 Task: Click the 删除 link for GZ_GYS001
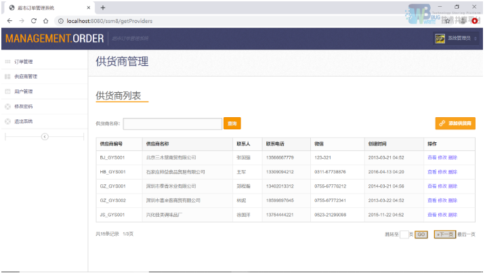[x=452, y=186]
